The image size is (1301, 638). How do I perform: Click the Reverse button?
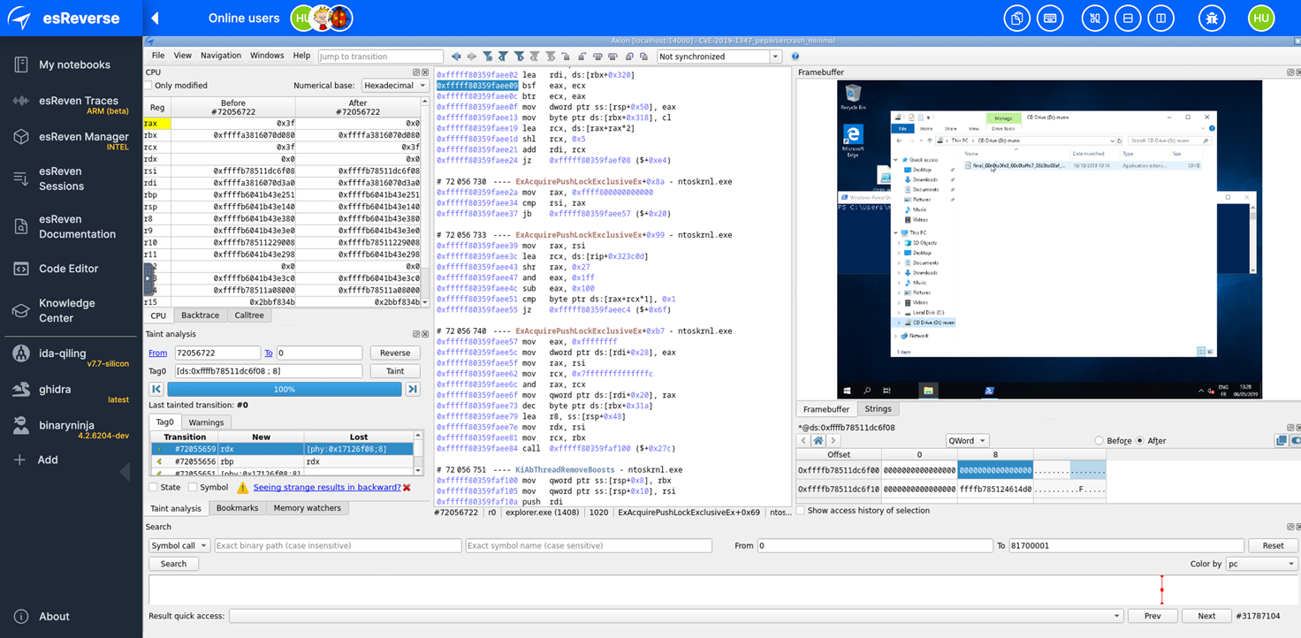tap(395, 353)
